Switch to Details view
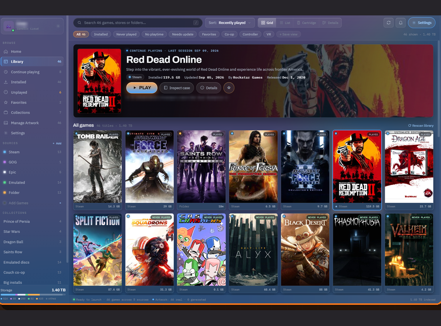This screenshot has width=441, height=326. (x=330, y=23)
